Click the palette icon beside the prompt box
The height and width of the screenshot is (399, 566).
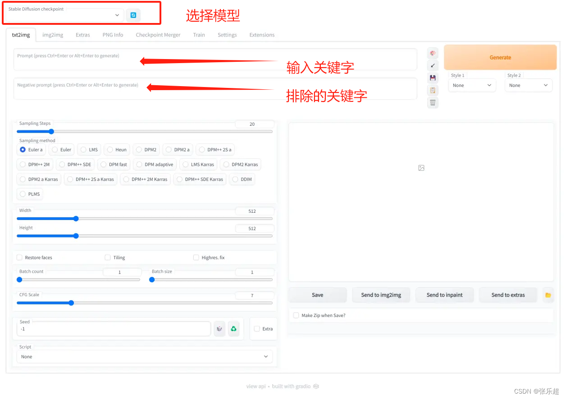tap(433, 53)
